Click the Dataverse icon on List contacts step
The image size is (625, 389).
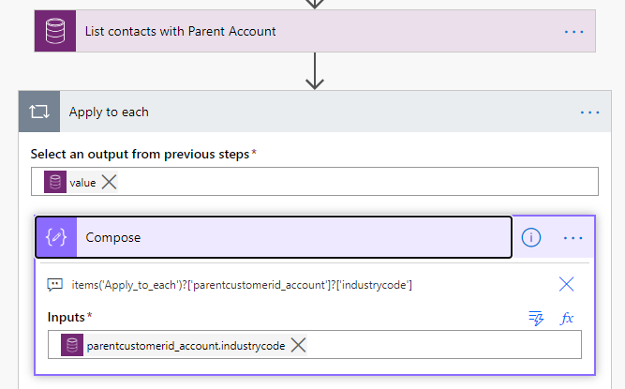pyautogui.click(x=55, y=31)
